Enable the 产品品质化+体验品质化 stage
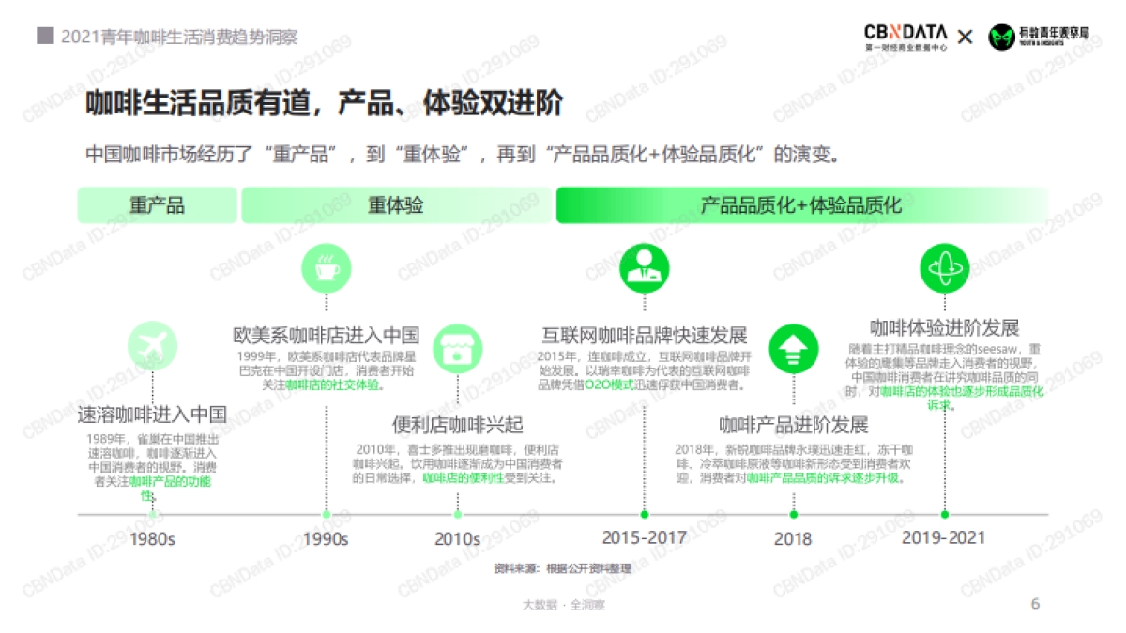This screenshot has width=1126, height=633. pos(802,203)
